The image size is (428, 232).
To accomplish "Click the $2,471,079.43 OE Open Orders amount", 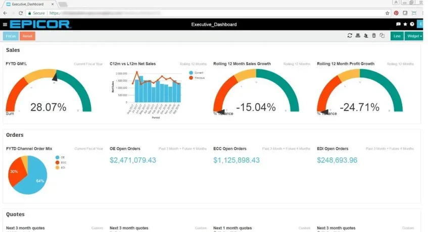I will (x=133, y=160).
